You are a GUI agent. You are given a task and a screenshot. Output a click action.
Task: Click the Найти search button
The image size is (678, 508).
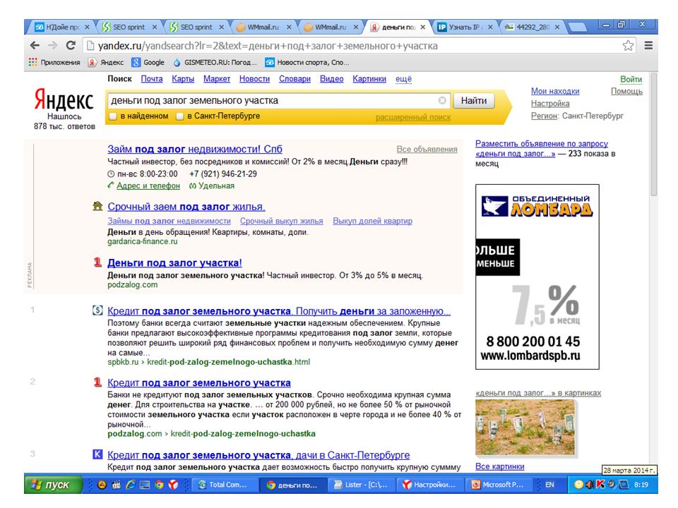473,101
